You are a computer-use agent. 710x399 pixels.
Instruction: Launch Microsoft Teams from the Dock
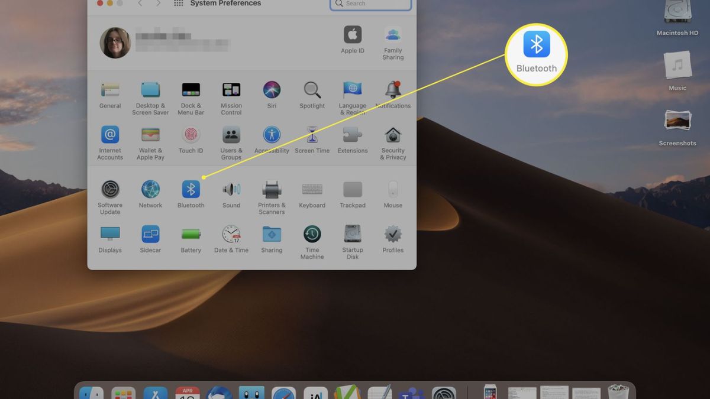[x=412, y=392]
